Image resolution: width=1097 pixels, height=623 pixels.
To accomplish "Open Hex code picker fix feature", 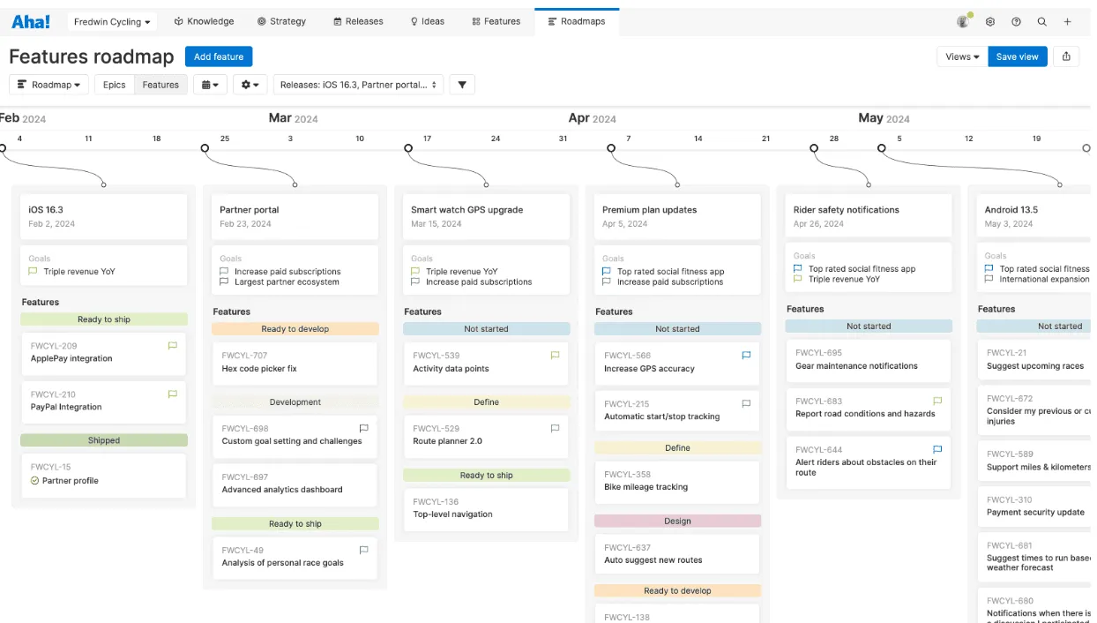I will pyautogui.click(x=295, y=363).
